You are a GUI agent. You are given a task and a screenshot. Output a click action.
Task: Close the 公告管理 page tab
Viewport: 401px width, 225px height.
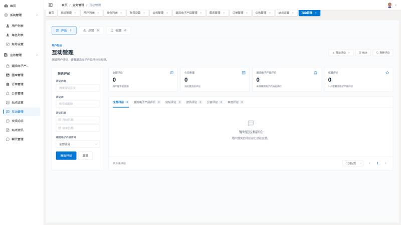click(270, 13)
